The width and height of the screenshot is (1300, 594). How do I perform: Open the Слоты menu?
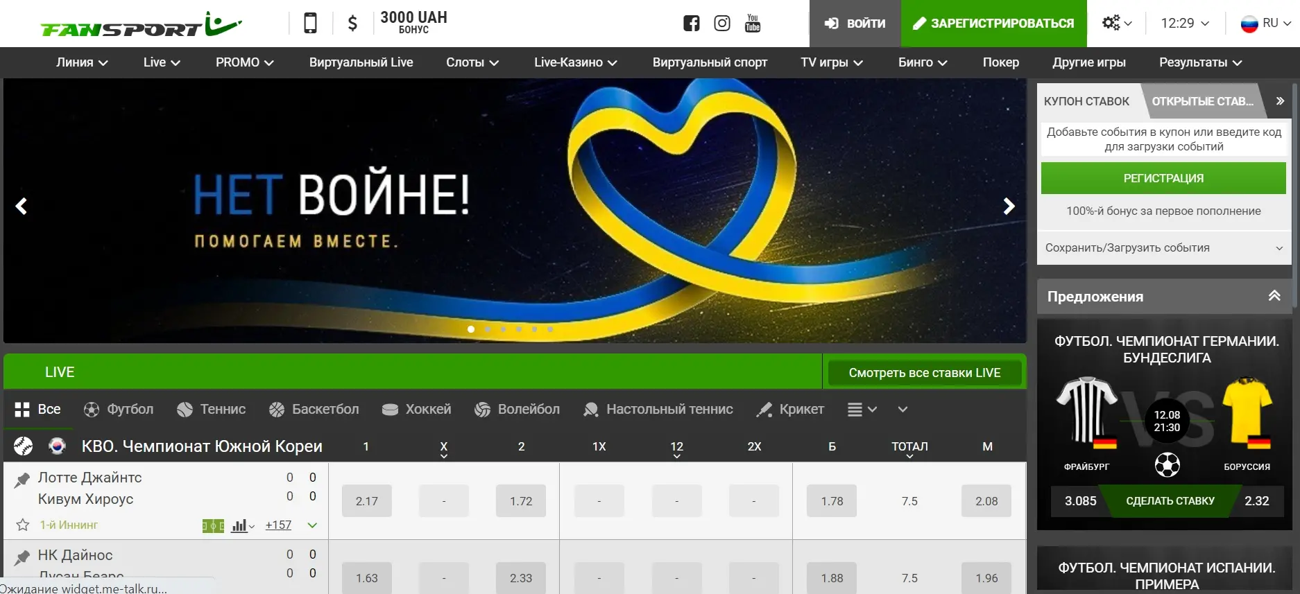(x=472, y=62)
